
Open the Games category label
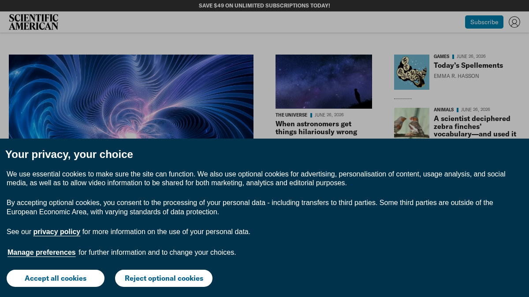click(441, 56)
